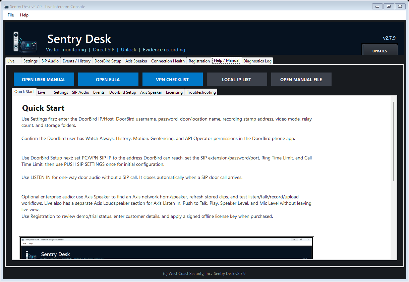
Task: Select the Axis Speaker manual sub-tab
Action: point(151,92)
